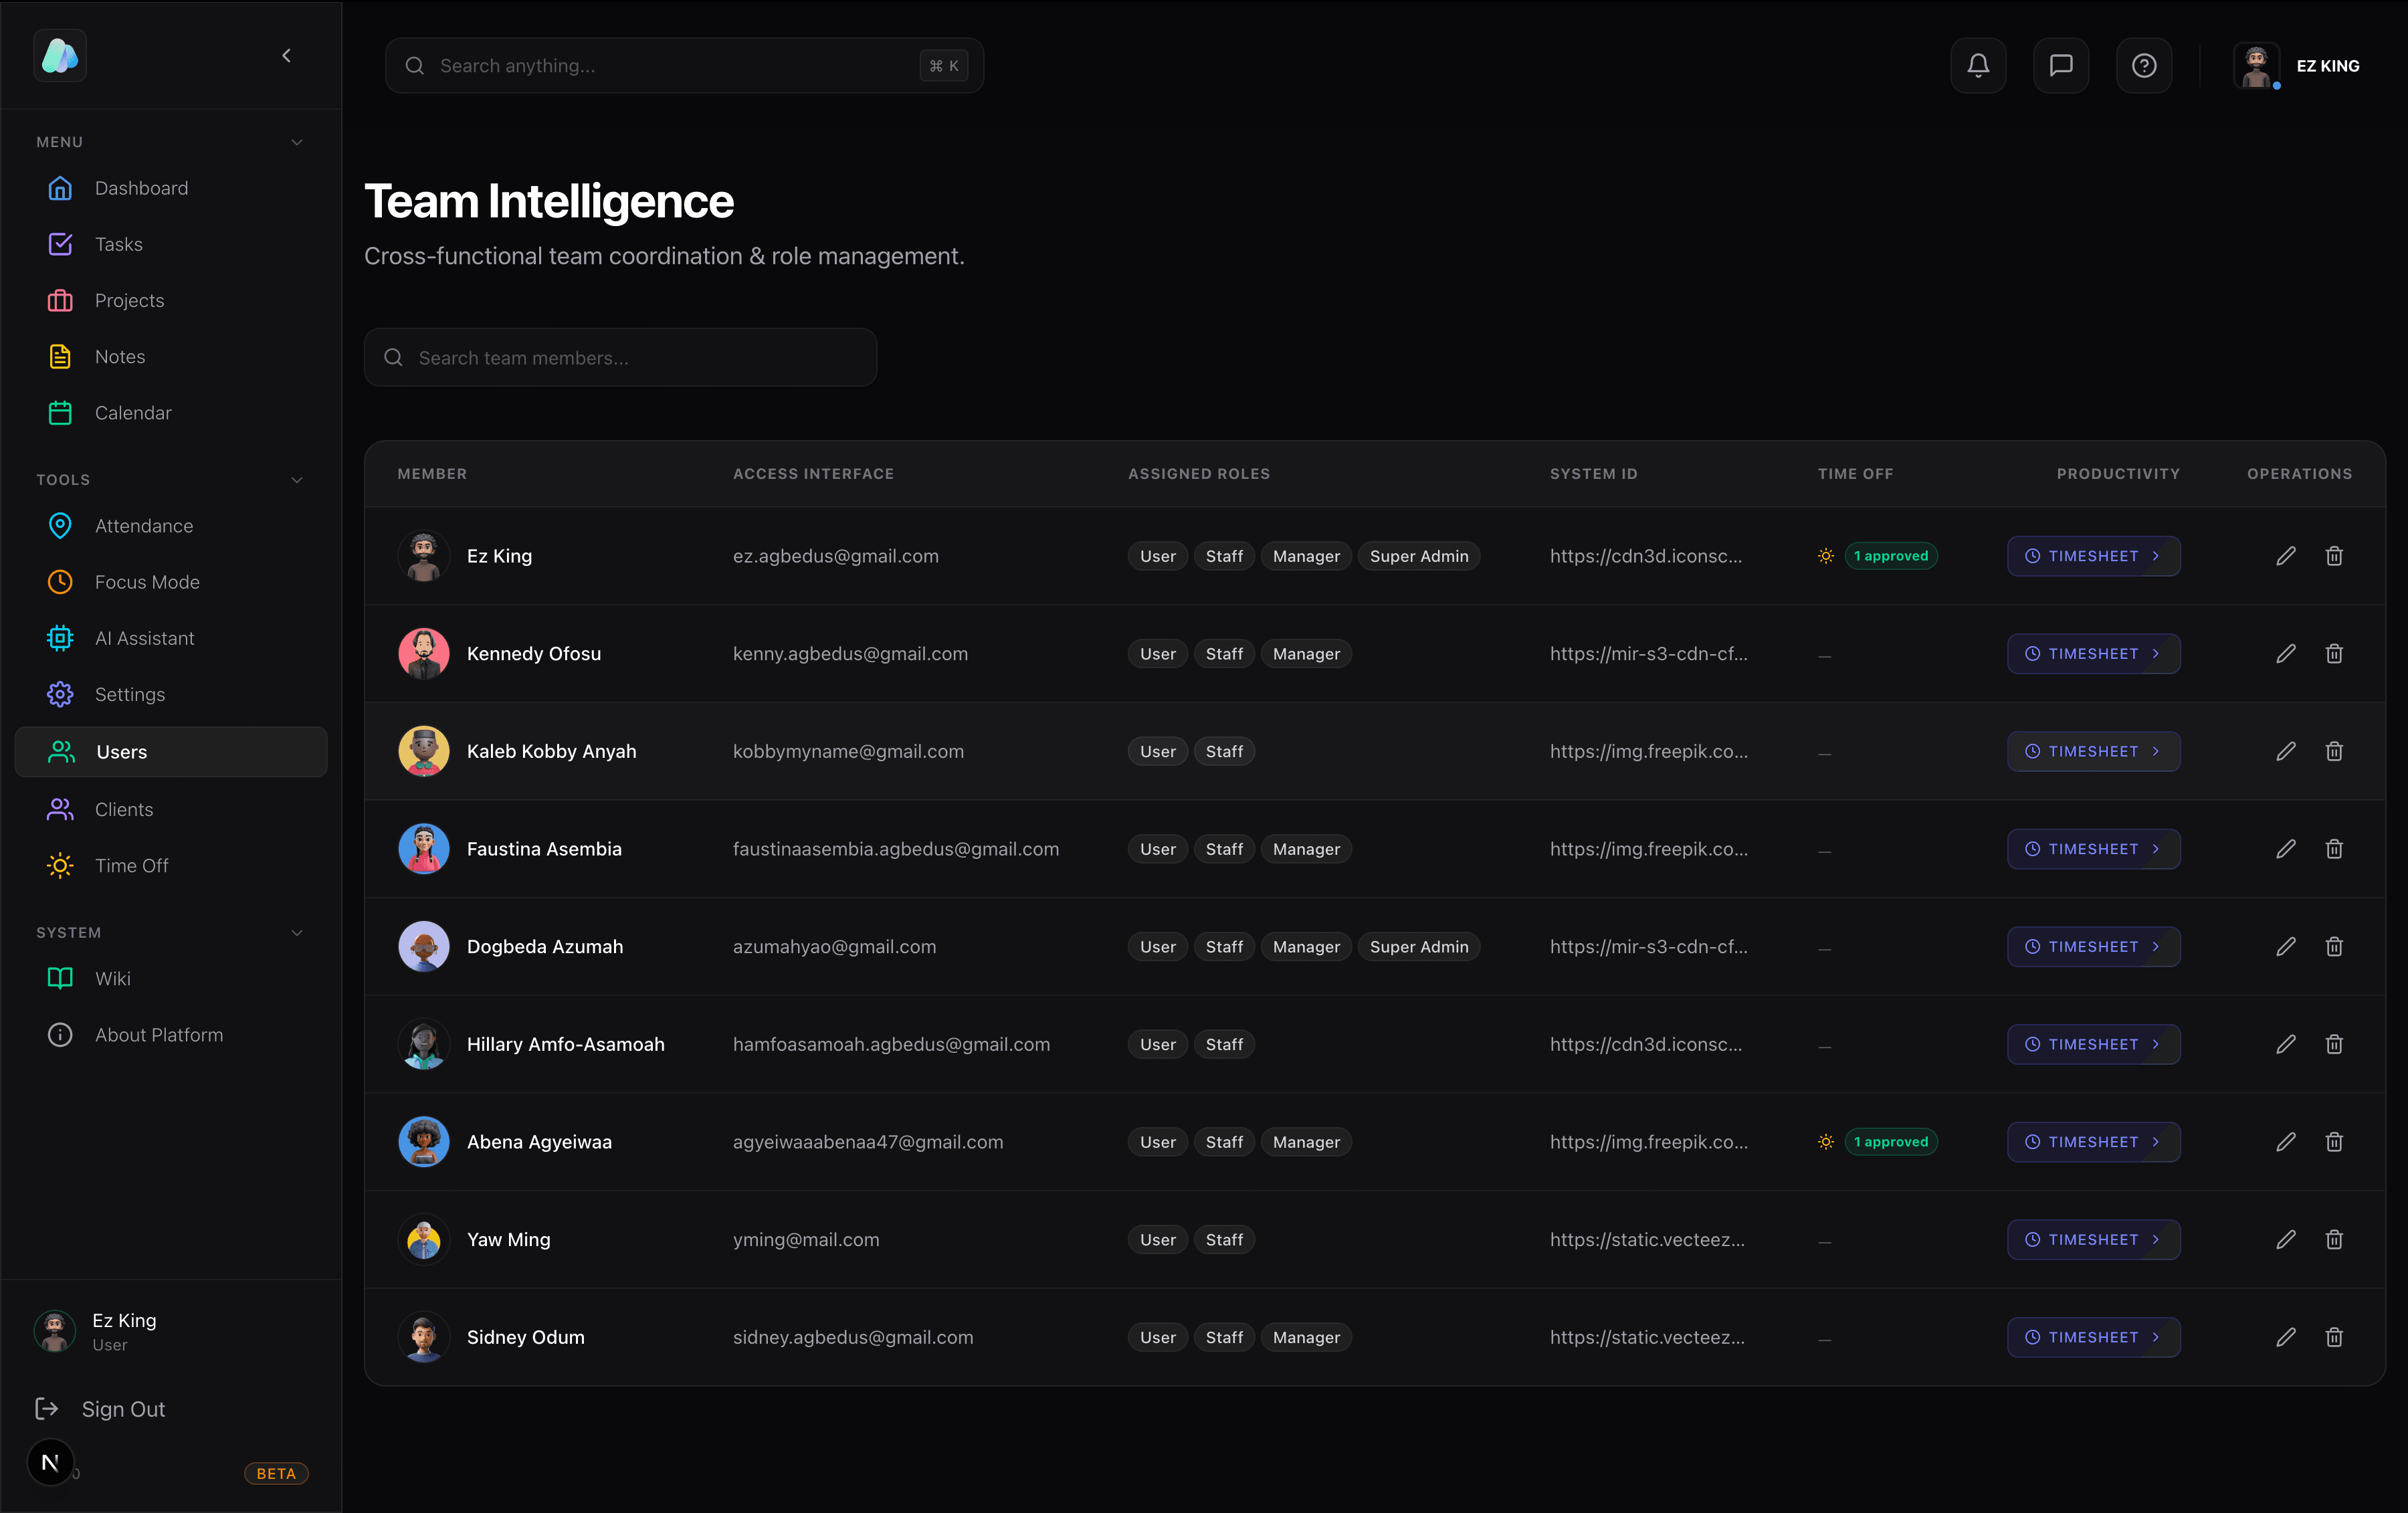Open Calendar in the sidebar

click(x=171, y=413)
